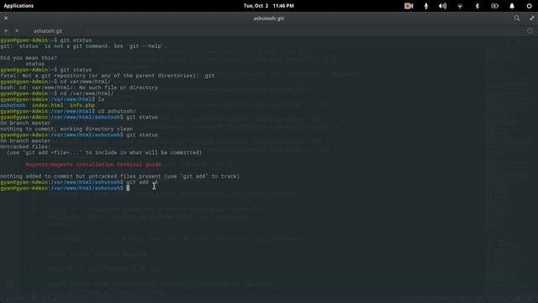Close the 'ashutosh: git' tab

(17, 31)
